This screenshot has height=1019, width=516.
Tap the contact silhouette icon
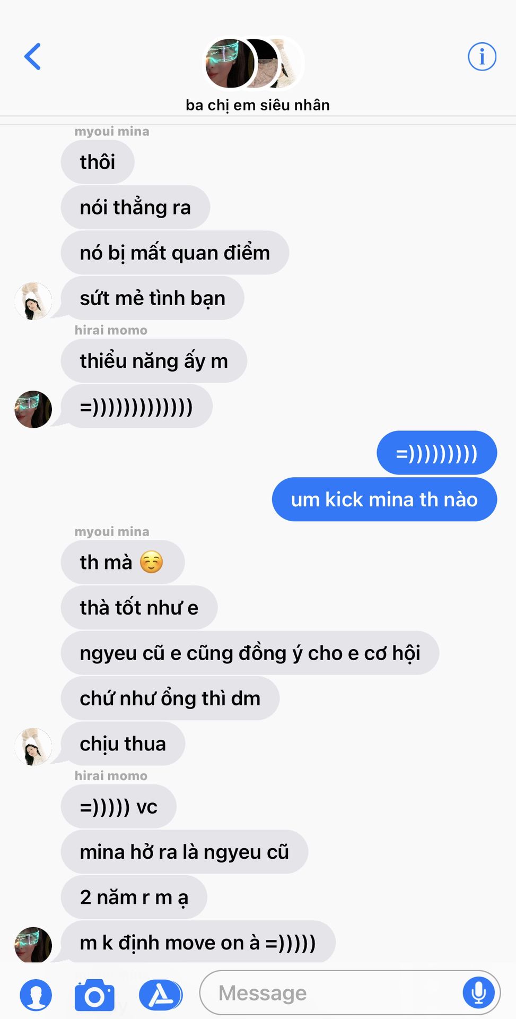36,995
